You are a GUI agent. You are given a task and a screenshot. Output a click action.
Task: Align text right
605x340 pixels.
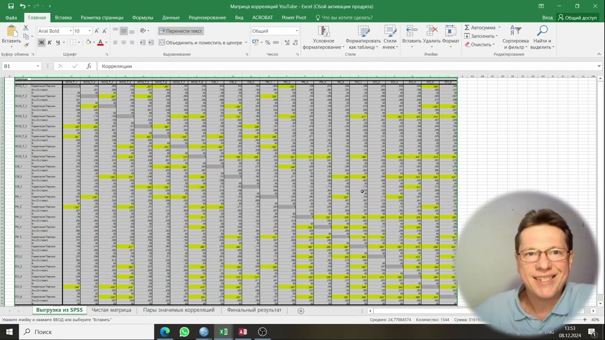(131, 42)
